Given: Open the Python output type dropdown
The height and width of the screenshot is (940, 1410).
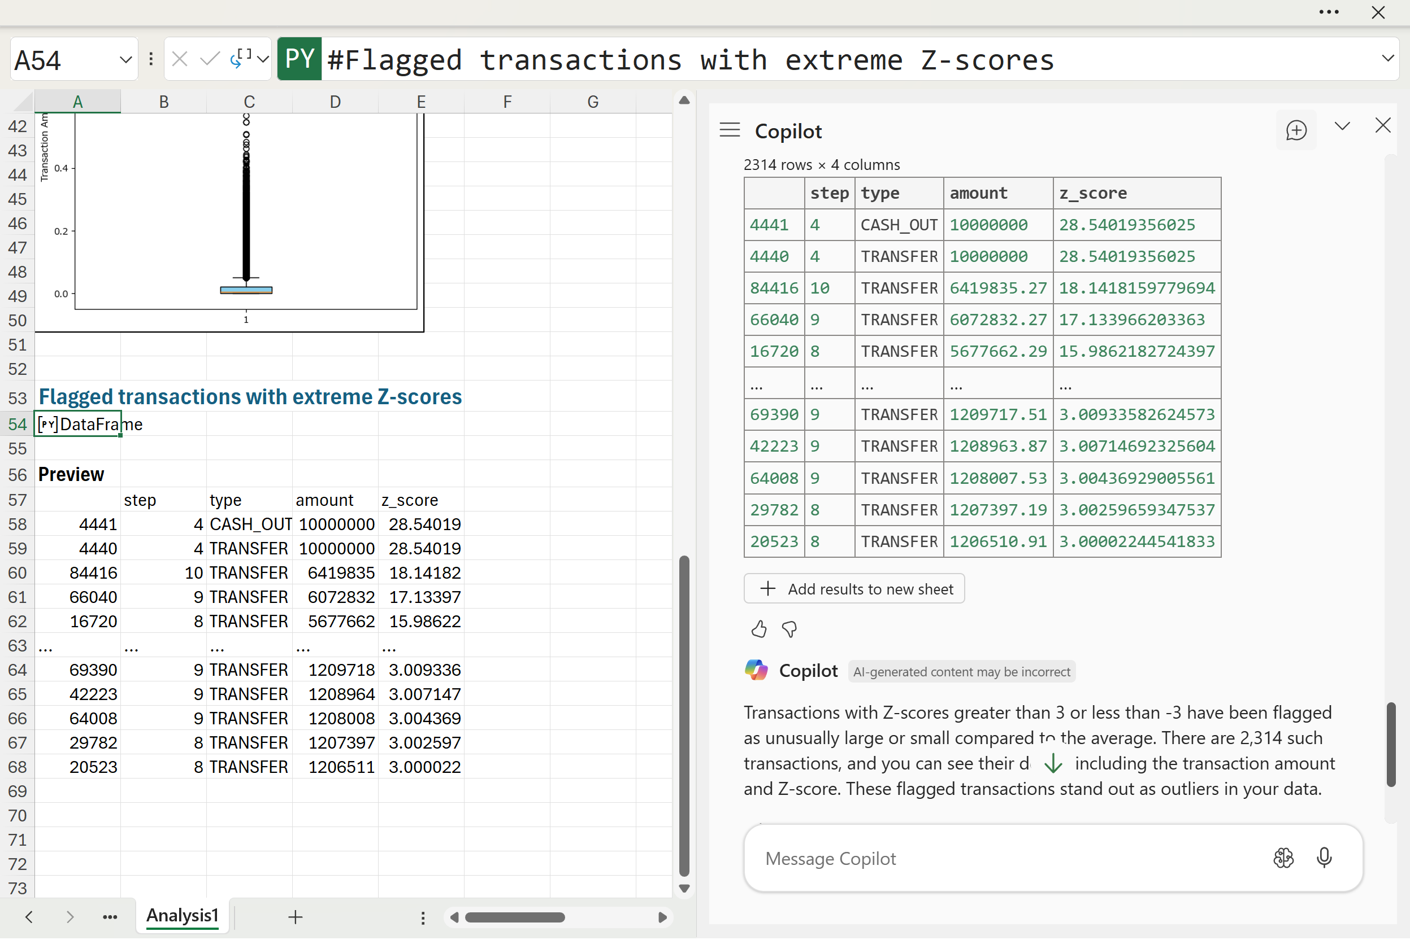Looking at the screenshot, I should pyautogui.click(x=263, y=59).
